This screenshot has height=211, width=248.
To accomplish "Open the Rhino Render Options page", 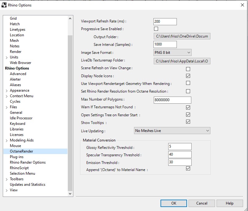I will pos(28,162).
